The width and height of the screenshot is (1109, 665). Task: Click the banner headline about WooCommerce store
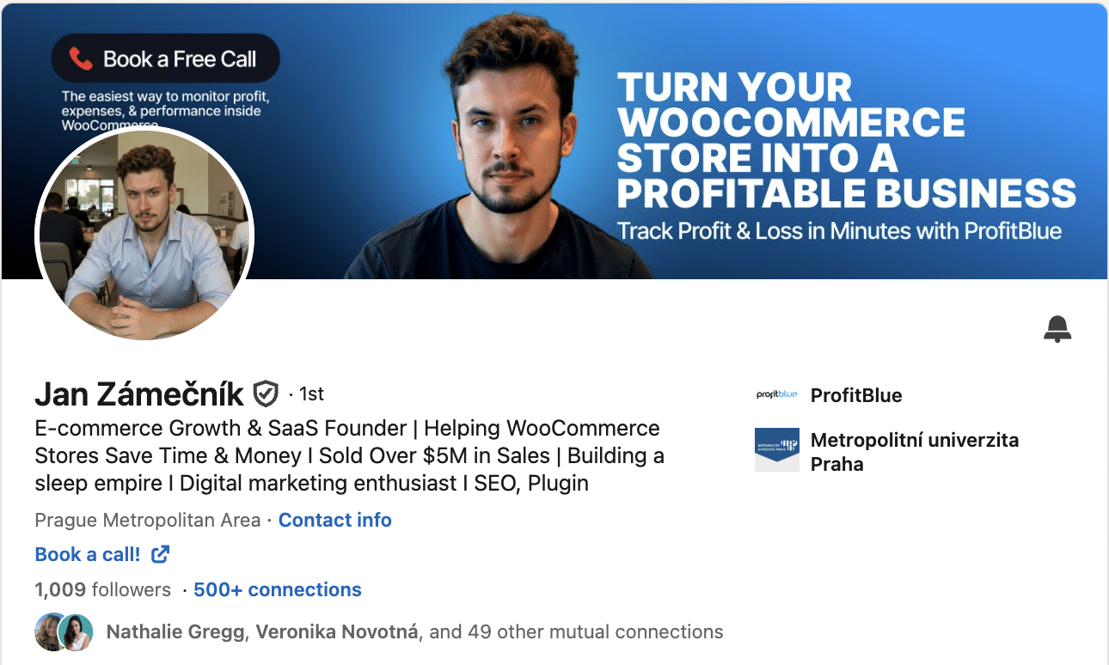(847, 140)
